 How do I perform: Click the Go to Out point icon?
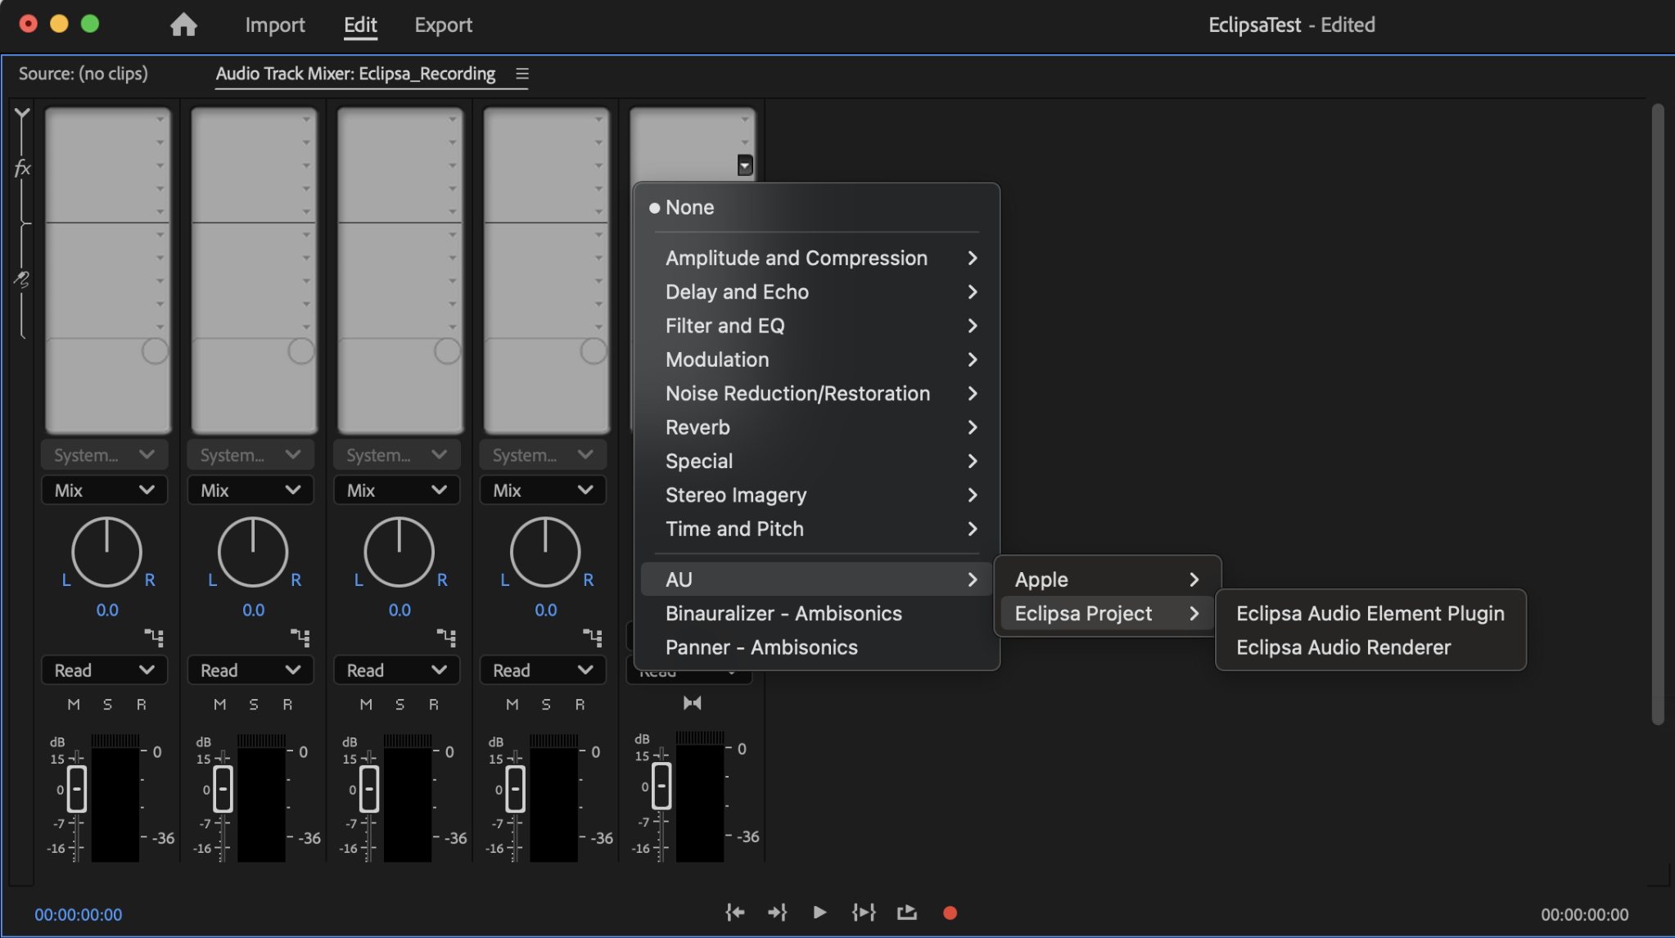[777, 912]
